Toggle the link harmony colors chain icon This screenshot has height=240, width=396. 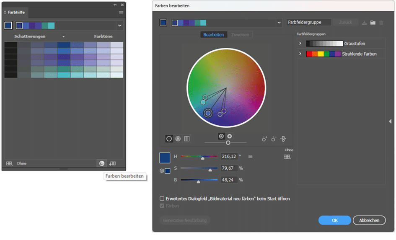click(283, 139)
